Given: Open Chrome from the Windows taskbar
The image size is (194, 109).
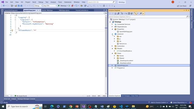Looking at the screenshot, I should pos(71,106).
